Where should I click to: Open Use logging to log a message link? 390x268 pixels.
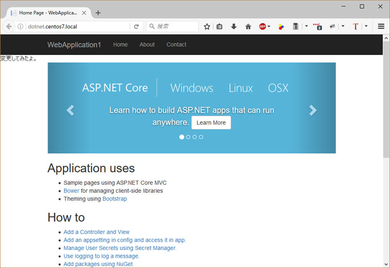(101, 256)
